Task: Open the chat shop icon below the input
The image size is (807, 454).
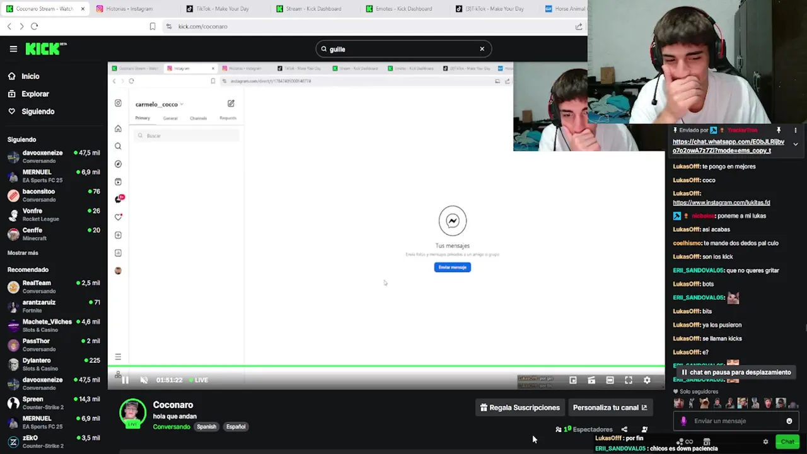Action: 707,442
